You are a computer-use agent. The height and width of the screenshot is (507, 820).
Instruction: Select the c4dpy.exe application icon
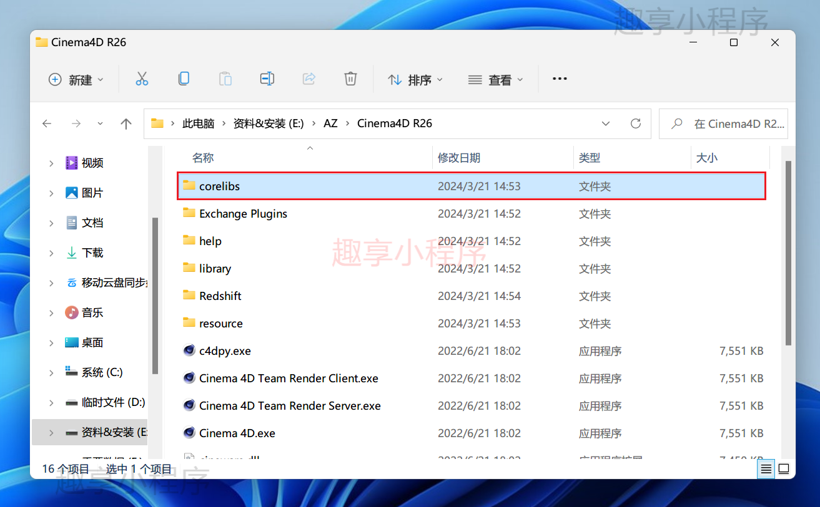click(189, 350)
